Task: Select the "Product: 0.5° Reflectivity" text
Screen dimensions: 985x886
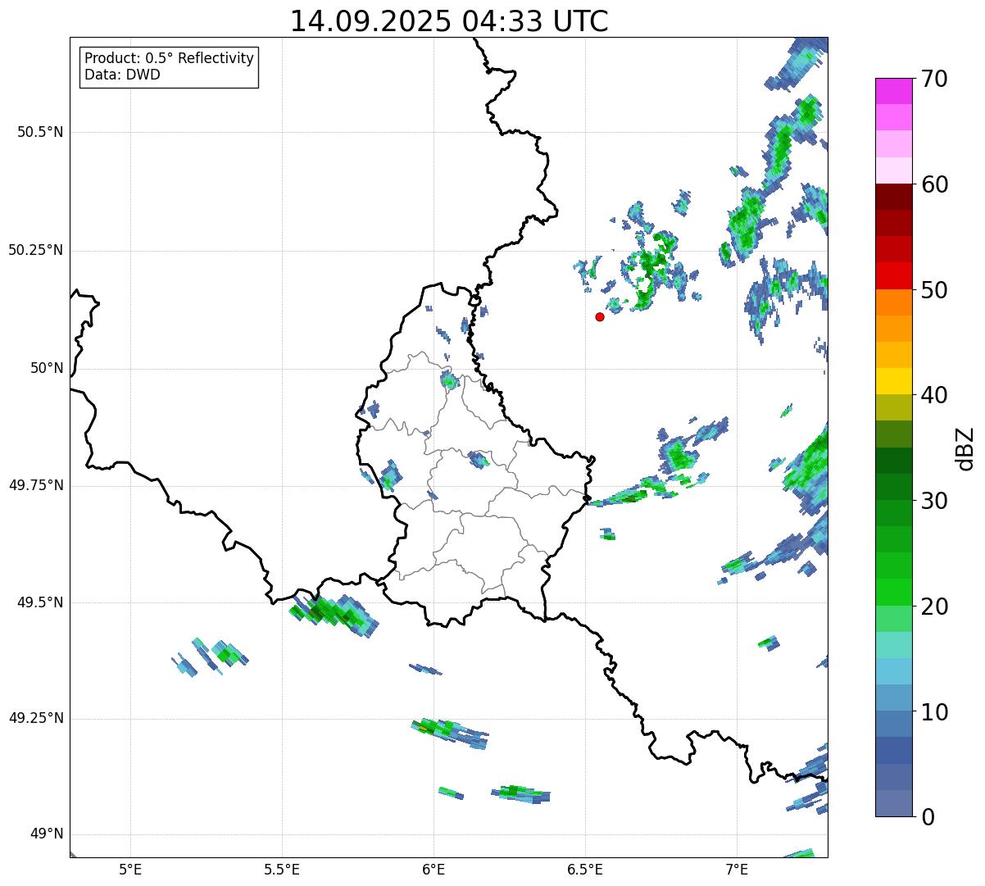Action: coord(169,59)
